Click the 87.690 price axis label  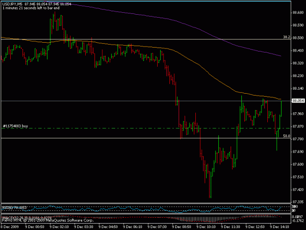pos(298,152)
